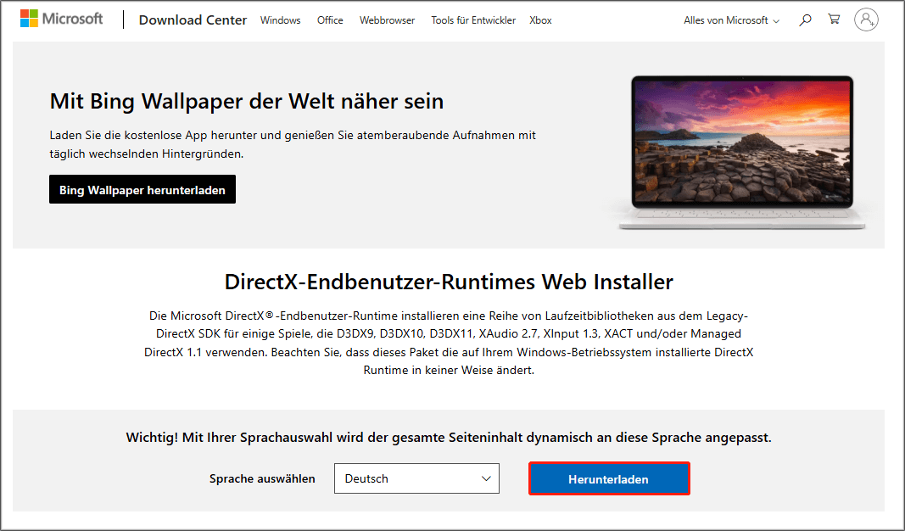The width and height of the screenshot is (905, 531).
Task: Visit the Xbox page
Action: [x=540, y=20]
